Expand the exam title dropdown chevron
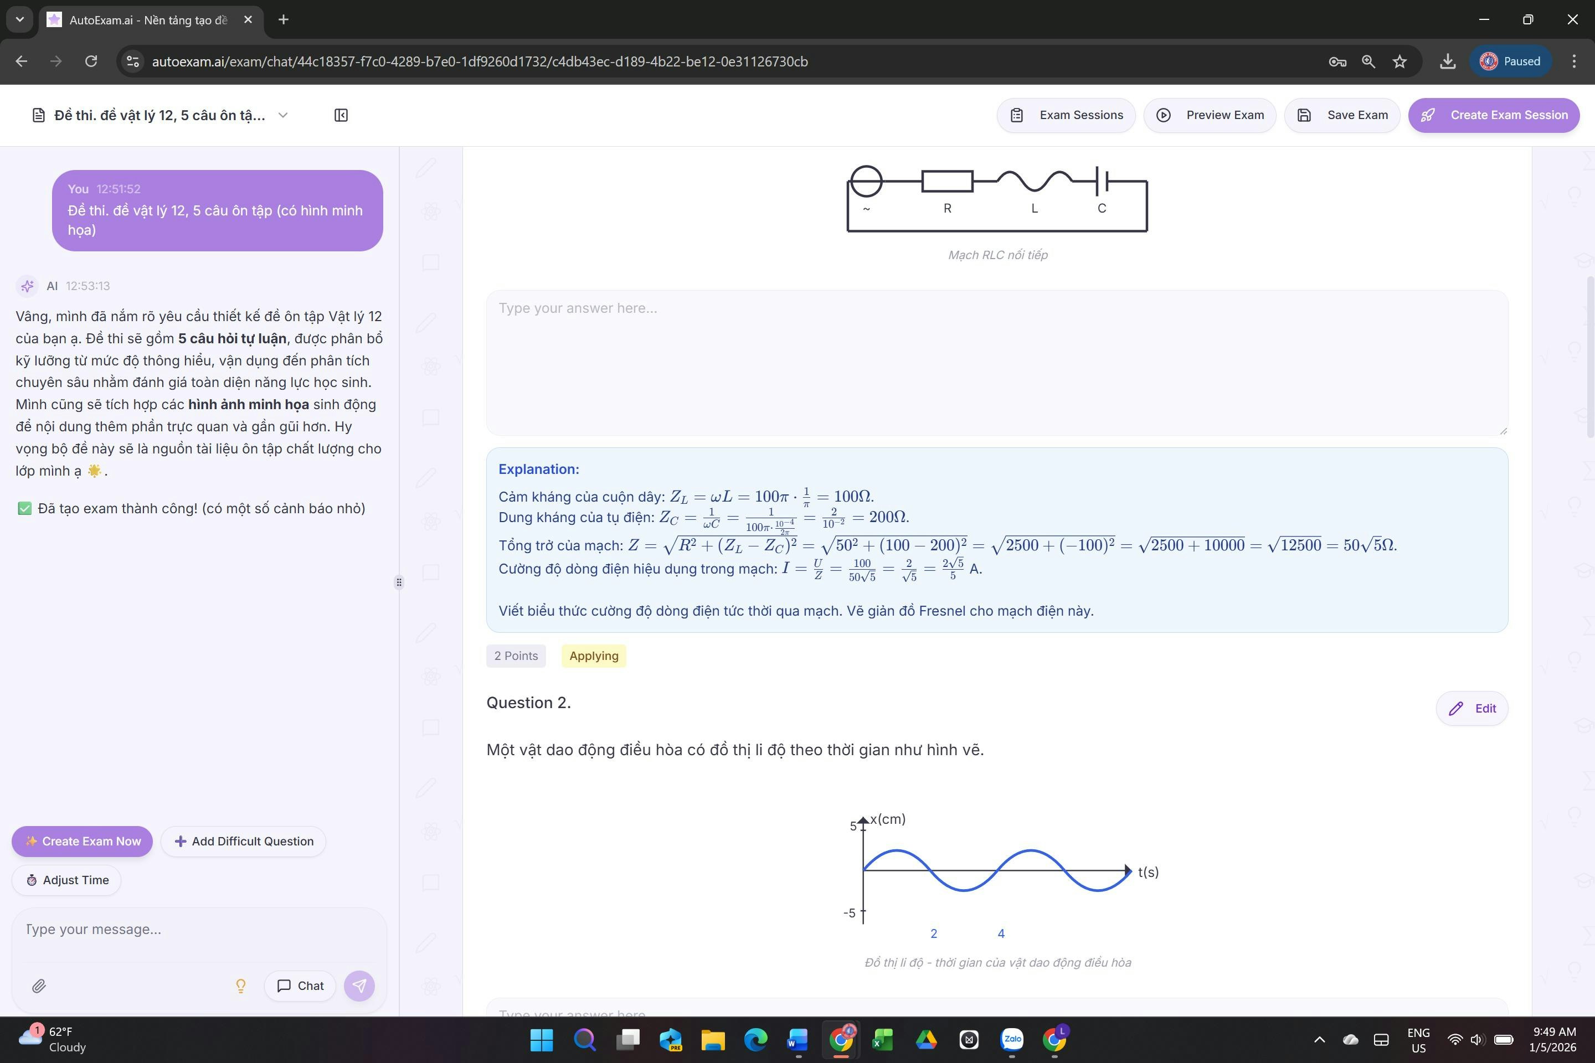This screenshot has width=1595, height=1063. coord(283,115)
